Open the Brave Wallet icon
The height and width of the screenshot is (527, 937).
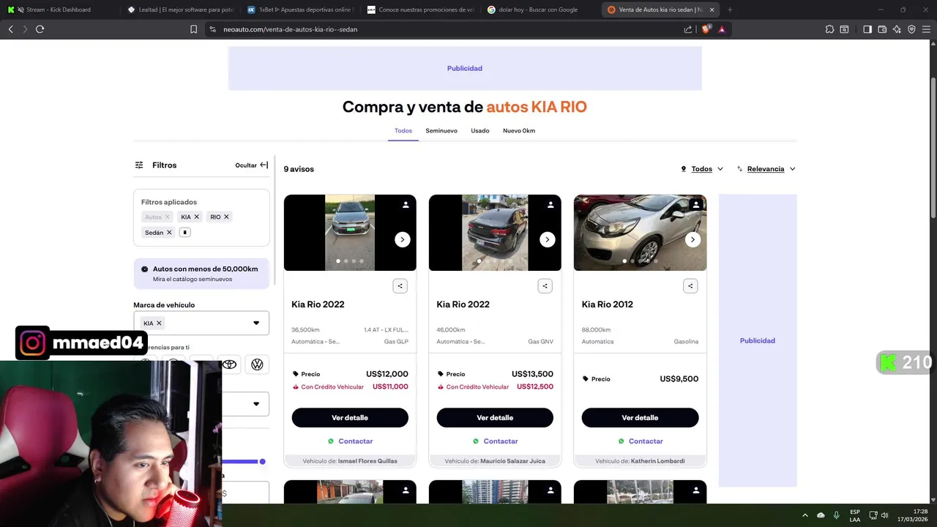[x=882, y=29]
